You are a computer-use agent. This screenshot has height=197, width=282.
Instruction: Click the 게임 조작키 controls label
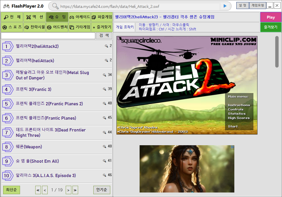(125, 27)
